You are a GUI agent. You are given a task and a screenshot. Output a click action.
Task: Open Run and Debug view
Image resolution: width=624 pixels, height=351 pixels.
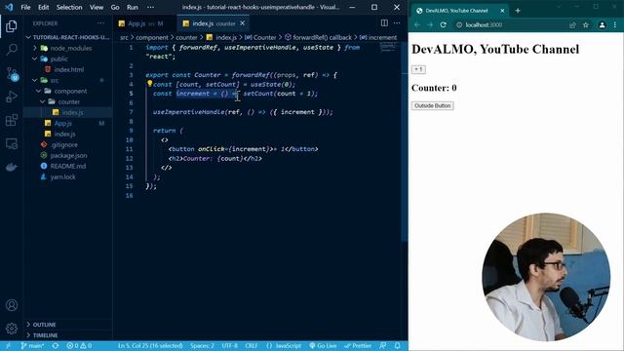[12, 97]
